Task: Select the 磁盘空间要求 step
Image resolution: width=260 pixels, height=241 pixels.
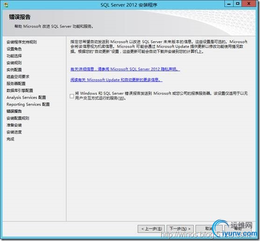Action: pyautogui.click(x=18, y=77)
